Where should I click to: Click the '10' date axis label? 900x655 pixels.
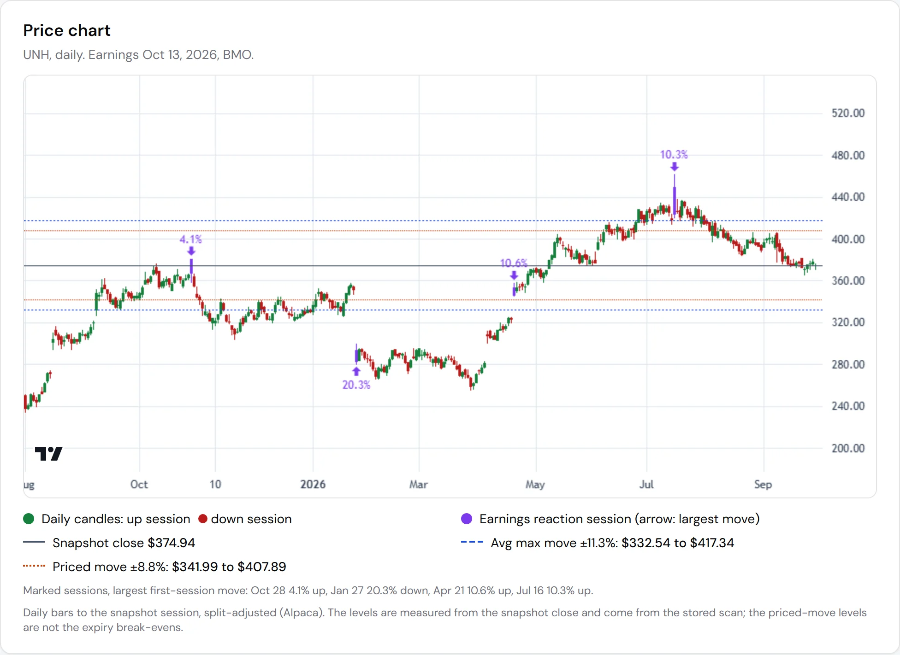215,484
